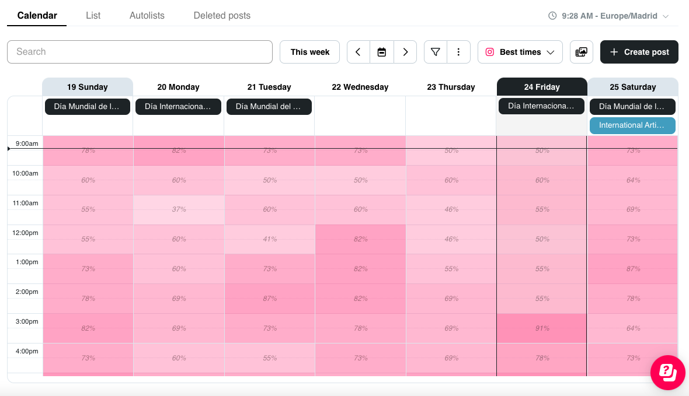
Task: Select Monday 11:00am 37% time slot
Action: point(179,209)
